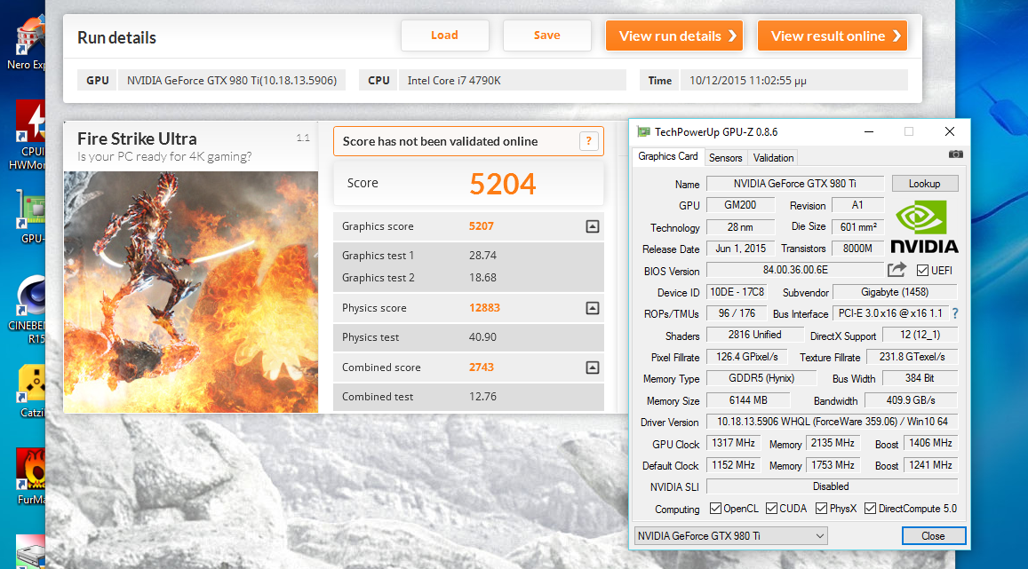Click the score validation help question icon
The width and height of the screenshot is (1028, 569).
click(x=589, y=141)
